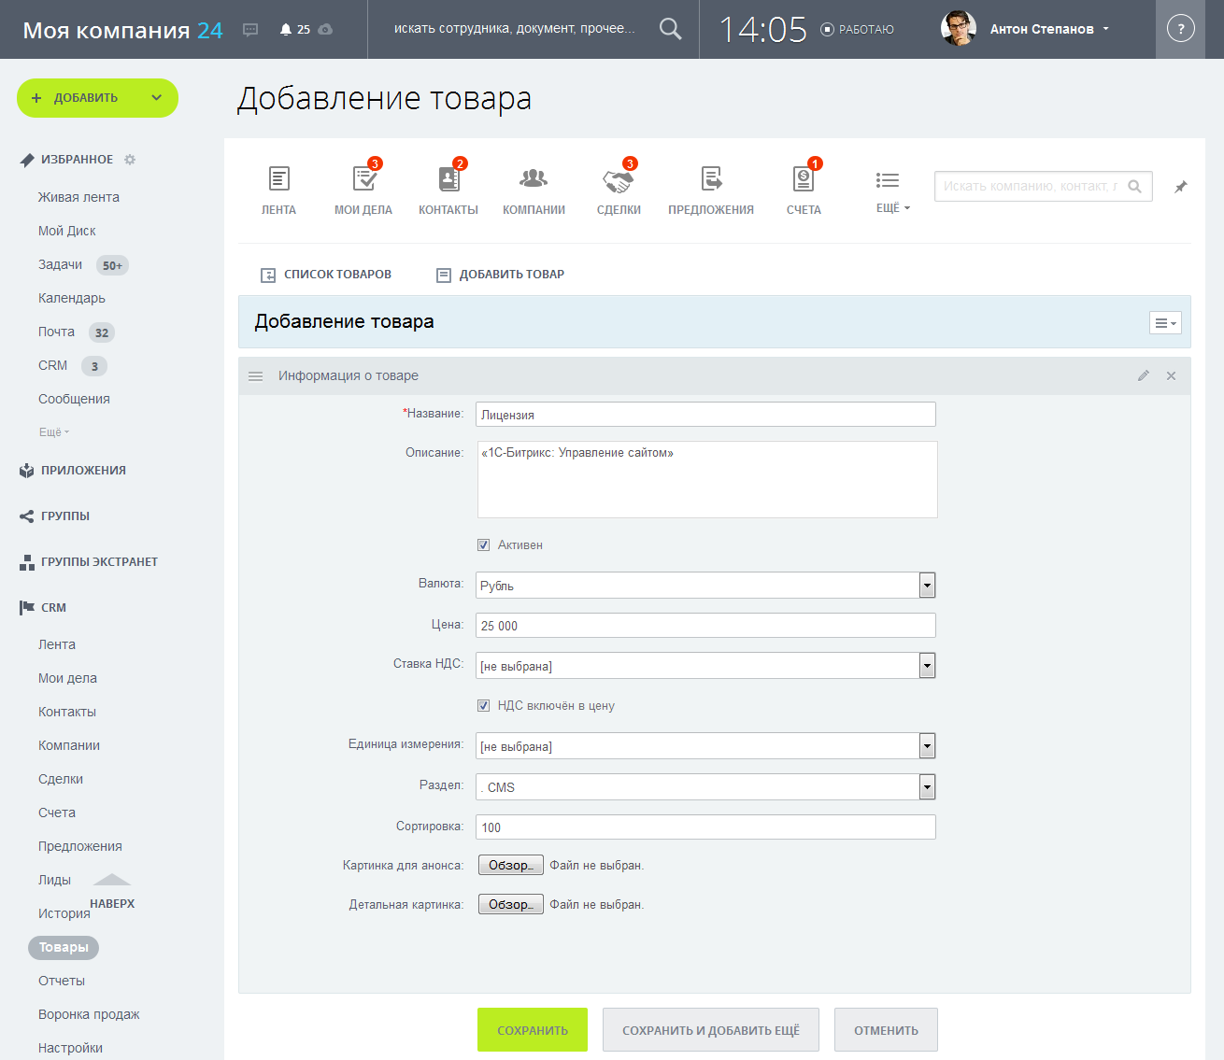Select Товары in CRM sidebar
The height and width of the screenshot is (1060, 1224).
coord(64,947)
